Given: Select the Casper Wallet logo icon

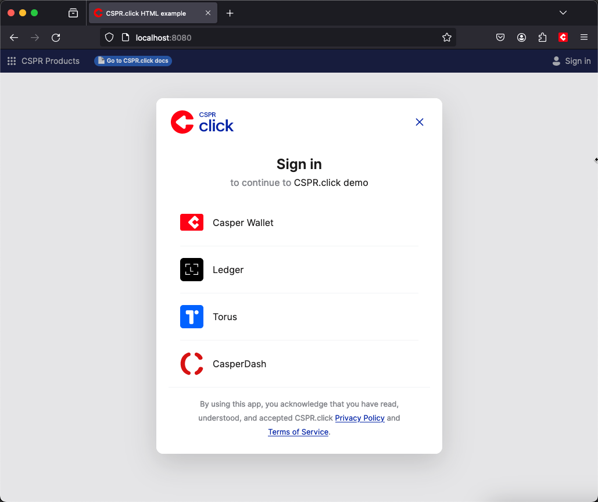Looking at the screenshot, I should pos(192,223).
